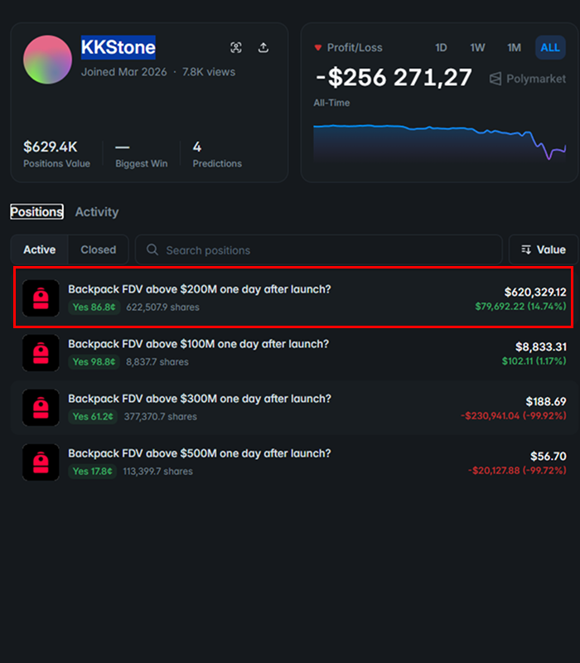Click the Biggest Win label
Screen dimensions: 580x663
(141, 163)
